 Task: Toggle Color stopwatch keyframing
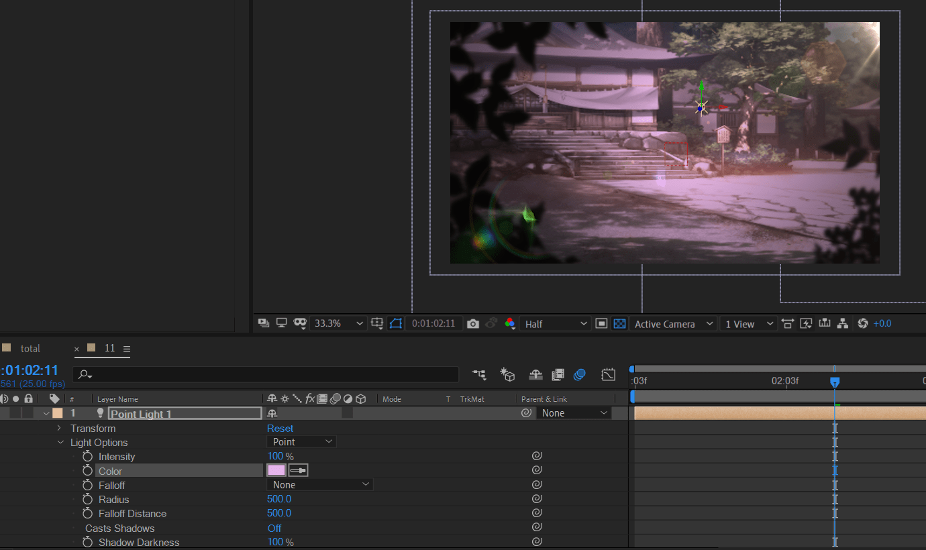[87, 471]
